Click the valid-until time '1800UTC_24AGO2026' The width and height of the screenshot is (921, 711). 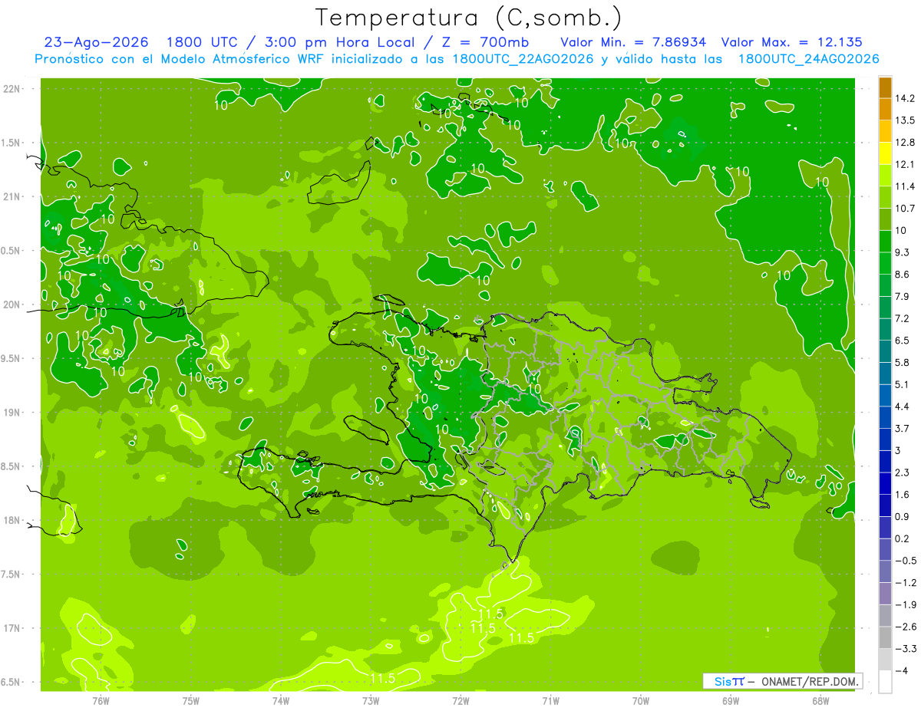tap(808, 59)
